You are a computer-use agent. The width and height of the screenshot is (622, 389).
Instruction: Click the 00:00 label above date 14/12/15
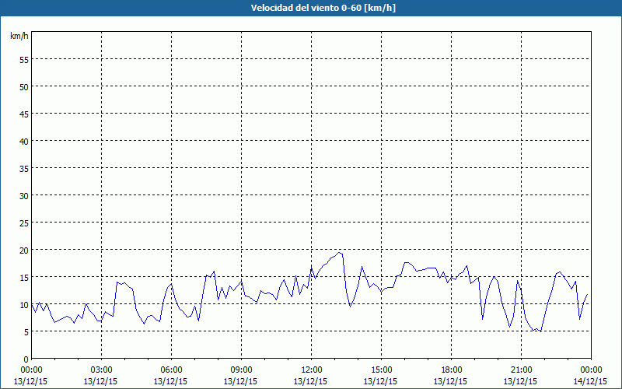[591, 370]
